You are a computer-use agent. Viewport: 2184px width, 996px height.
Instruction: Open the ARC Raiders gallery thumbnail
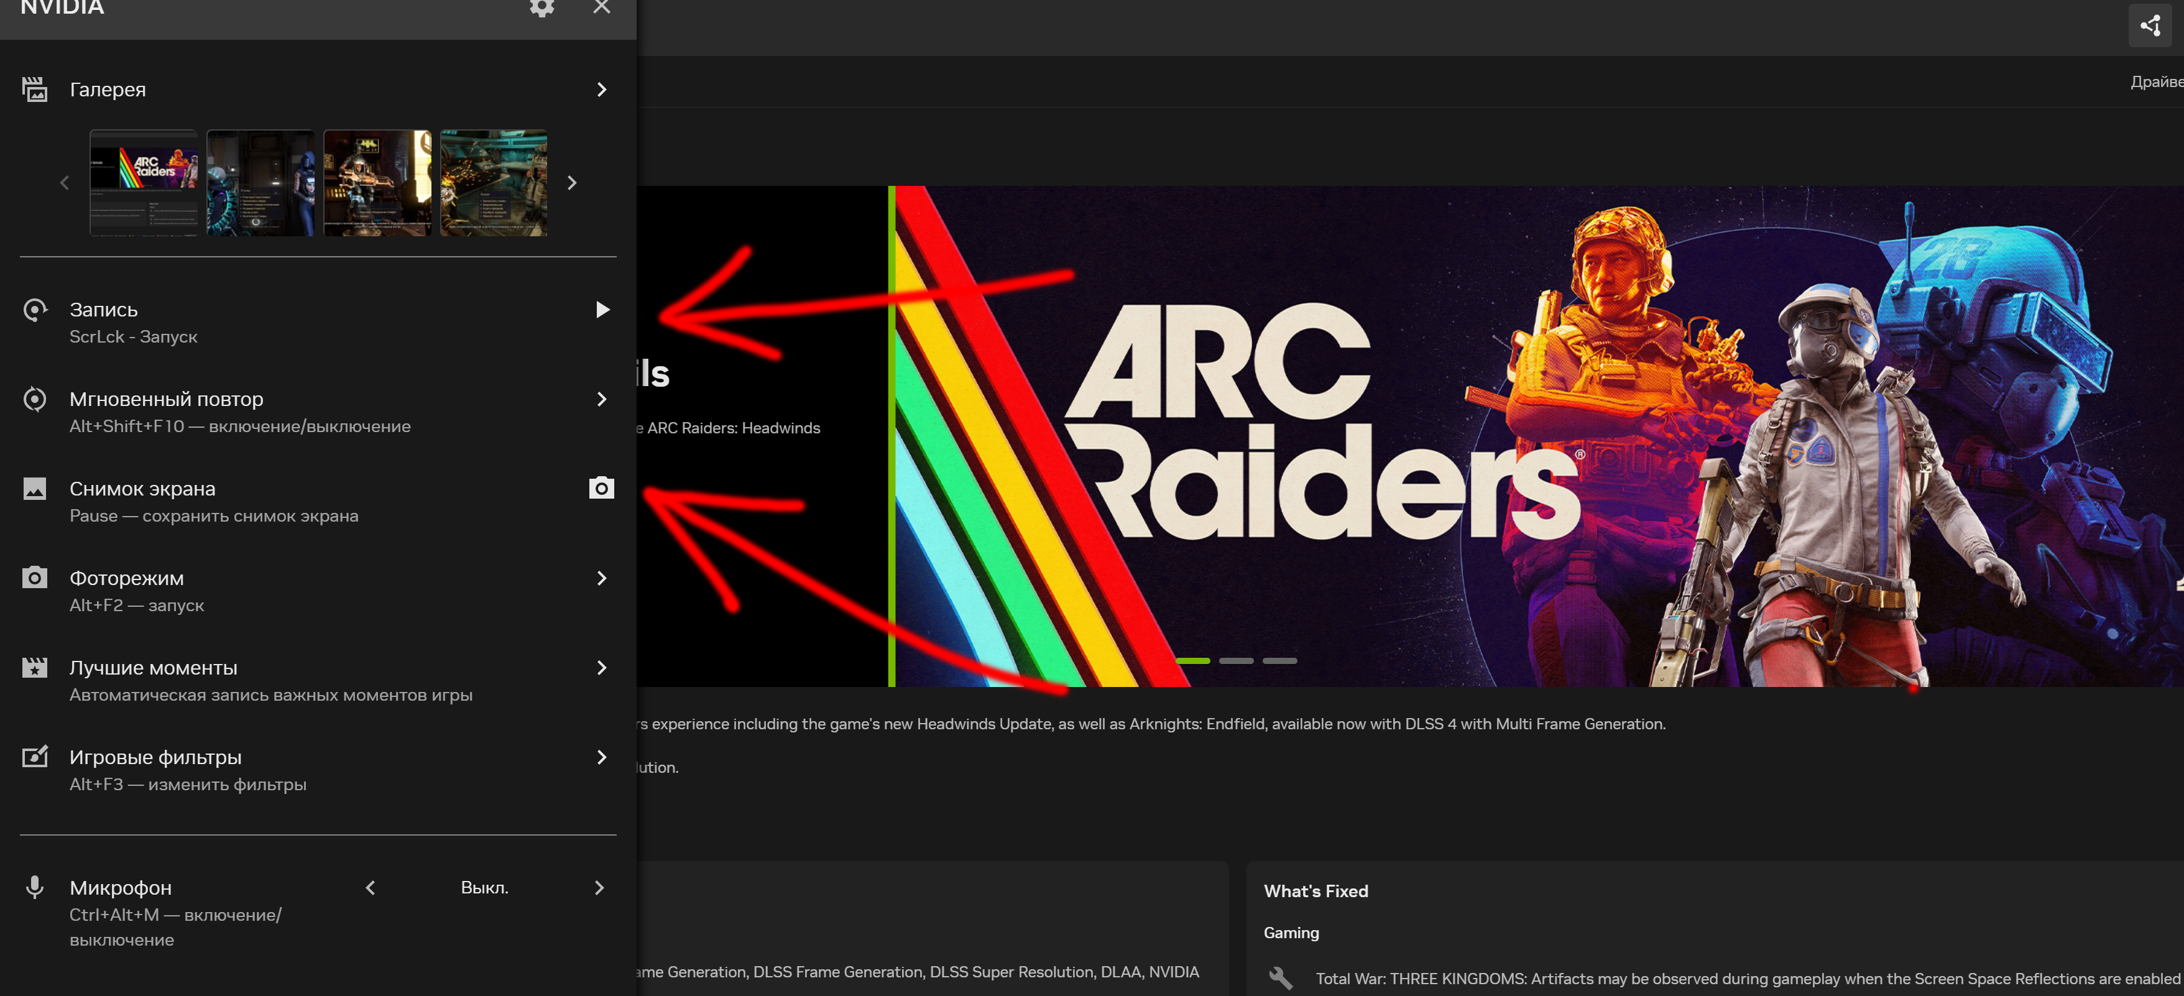pyautogui.click(x=144, y=182)
